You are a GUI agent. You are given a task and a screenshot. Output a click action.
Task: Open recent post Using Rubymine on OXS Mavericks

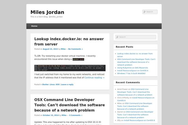[x=133, y=68]
